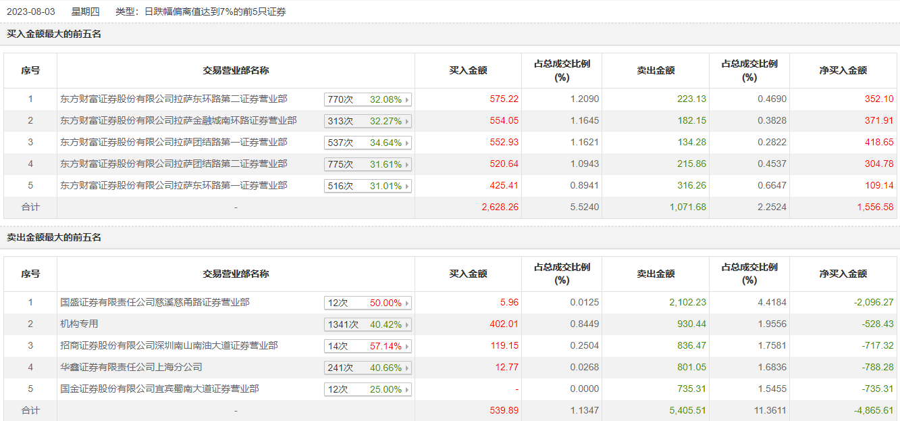Click net amount -788.28
This screenshot has height=421, width=900.
(x=878, y=367)
